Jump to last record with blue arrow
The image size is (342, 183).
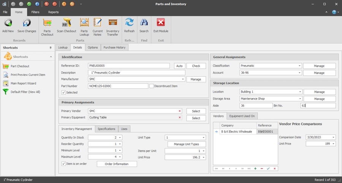pos(37,4)
